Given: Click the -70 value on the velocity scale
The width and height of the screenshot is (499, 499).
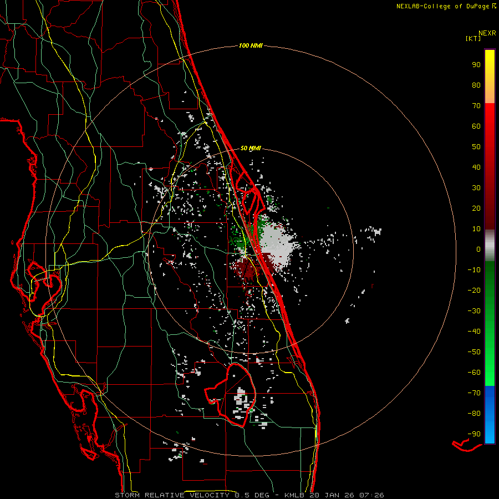Looking at the screenshot, I should tap(474, 393).
